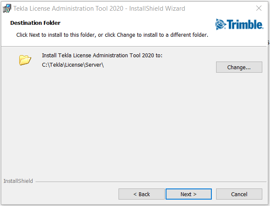Go back with the < Back button
270x206 pixels.
coord(141,194)
